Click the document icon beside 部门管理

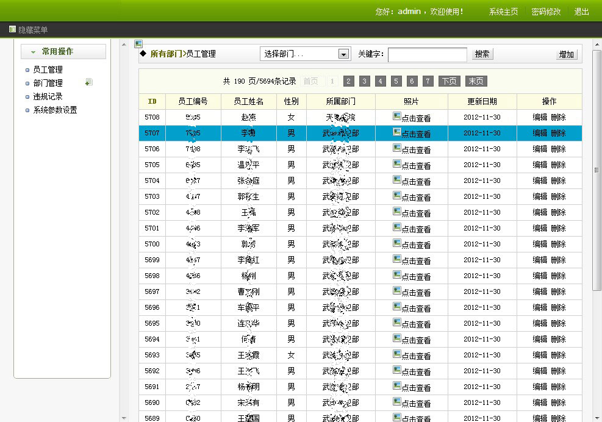pyautogui.click(x=88, y=81)
